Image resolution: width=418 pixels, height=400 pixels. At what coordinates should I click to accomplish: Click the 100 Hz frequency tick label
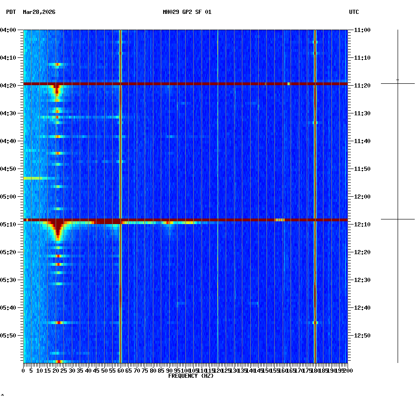[x=184, y=370]
